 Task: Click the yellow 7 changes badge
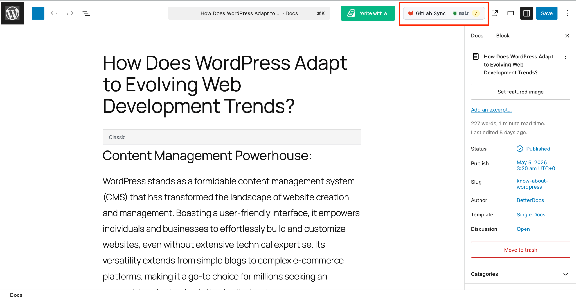point(476,13)
